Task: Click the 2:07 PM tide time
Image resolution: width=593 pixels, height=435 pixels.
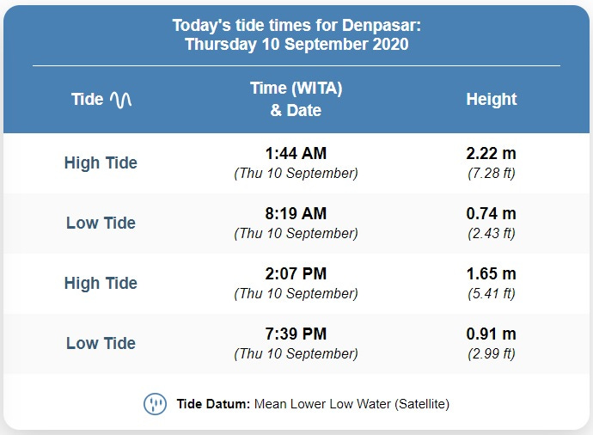Action: [296, 273]
